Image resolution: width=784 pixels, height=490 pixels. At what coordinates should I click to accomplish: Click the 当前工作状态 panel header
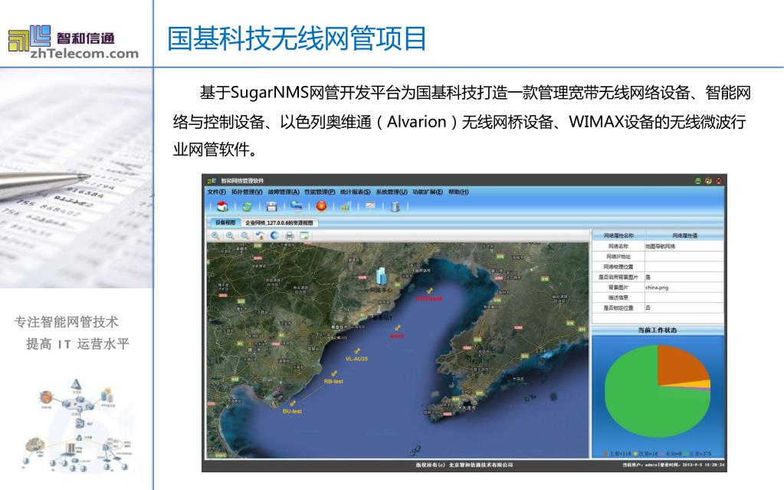[x=658, y=331]
